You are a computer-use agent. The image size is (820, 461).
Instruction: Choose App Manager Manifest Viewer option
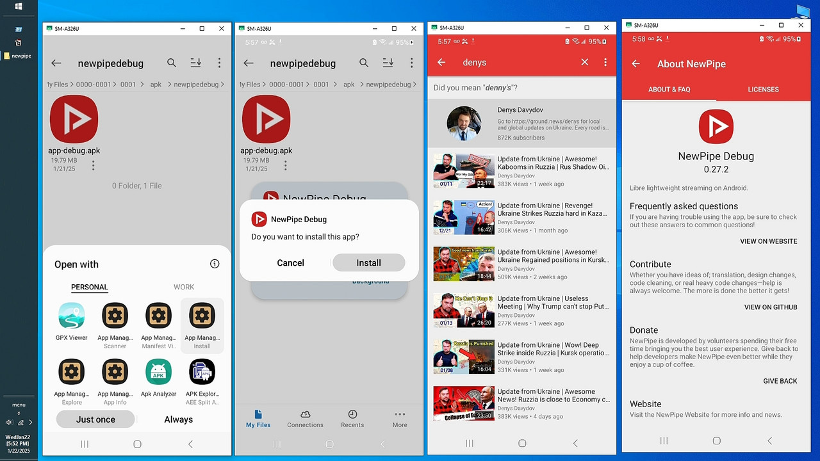(158, 326)
